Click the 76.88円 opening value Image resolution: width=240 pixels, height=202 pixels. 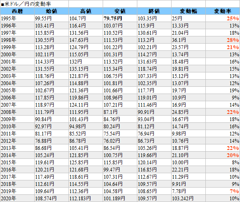click(x=44, y=141)
